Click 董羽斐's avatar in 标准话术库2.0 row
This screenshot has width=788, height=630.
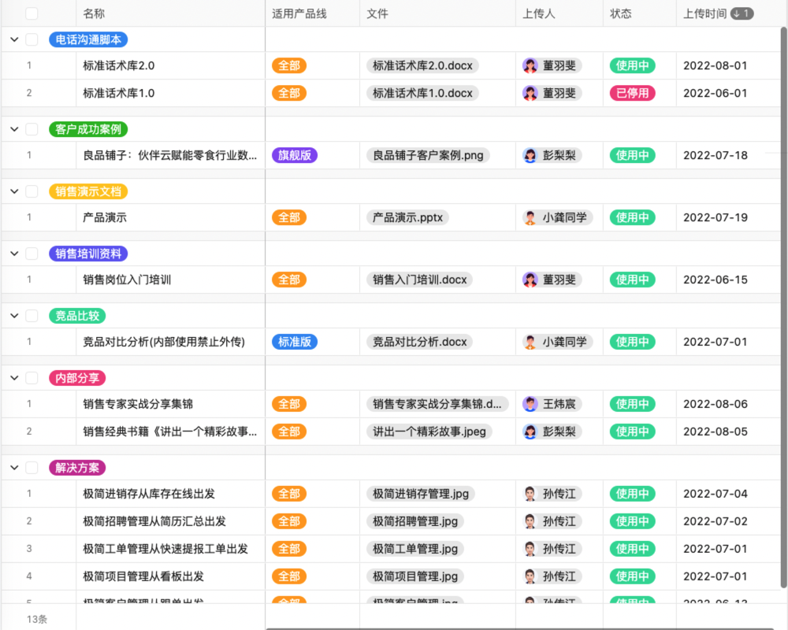[530, 65]
